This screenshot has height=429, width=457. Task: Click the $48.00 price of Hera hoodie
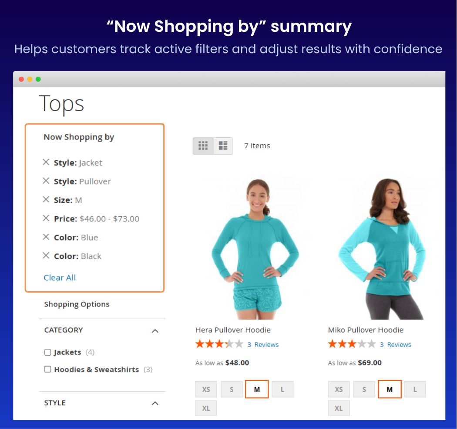(x=237, y=363)
